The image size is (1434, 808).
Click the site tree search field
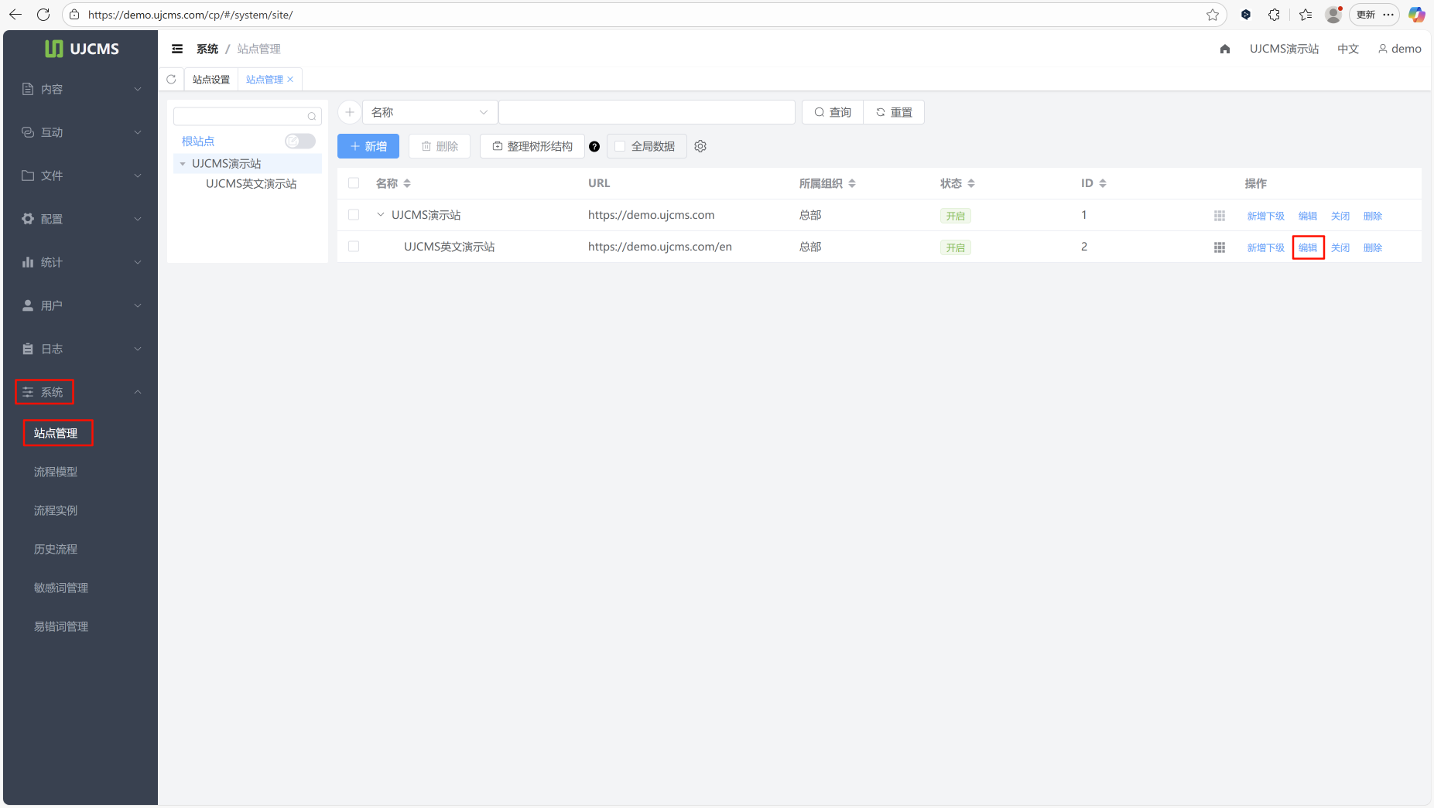pyautogui.click(x=241, y=116)
